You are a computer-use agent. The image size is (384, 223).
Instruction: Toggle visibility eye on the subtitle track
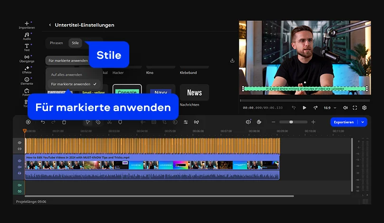click(x=19, y=142)
